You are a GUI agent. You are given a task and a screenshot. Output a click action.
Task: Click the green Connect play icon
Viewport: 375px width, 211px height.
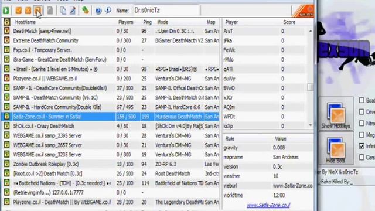(x=6, y=11)
